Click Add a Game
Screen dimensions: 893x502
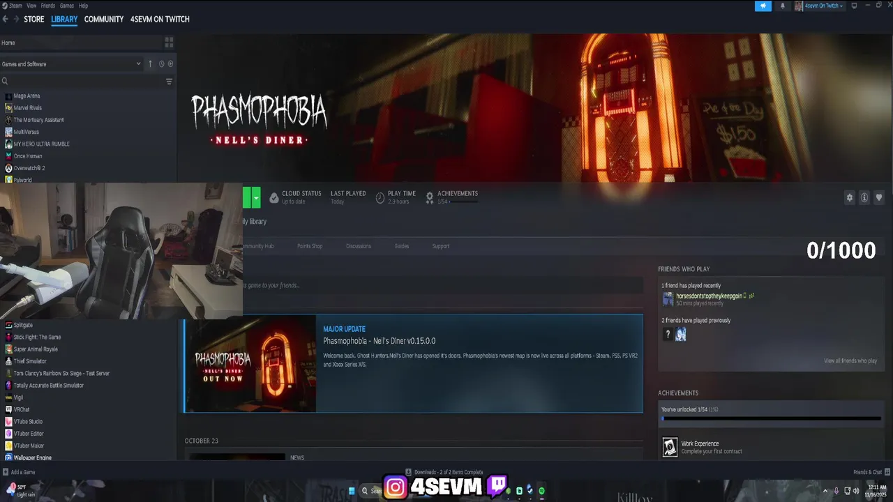tap(19, 472)
